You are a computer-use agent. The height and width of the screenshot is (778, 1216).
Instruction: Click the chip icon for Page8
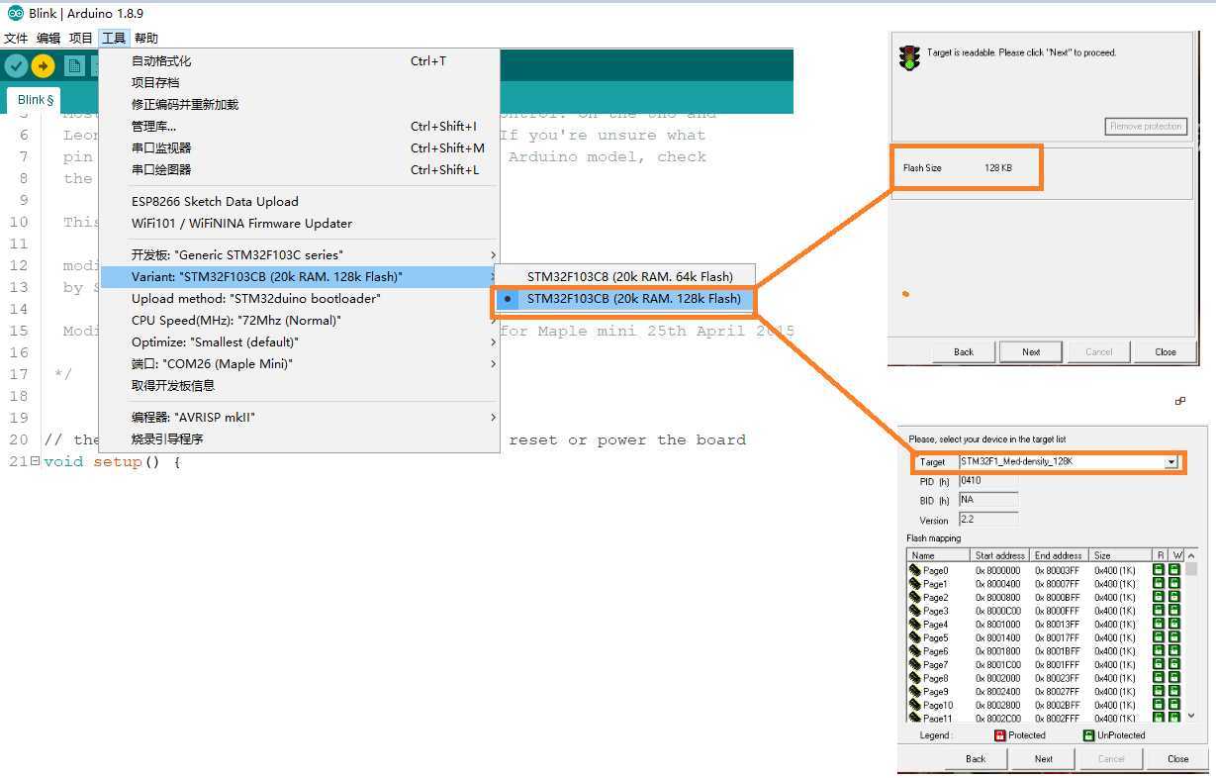click(x=915, y=678)
